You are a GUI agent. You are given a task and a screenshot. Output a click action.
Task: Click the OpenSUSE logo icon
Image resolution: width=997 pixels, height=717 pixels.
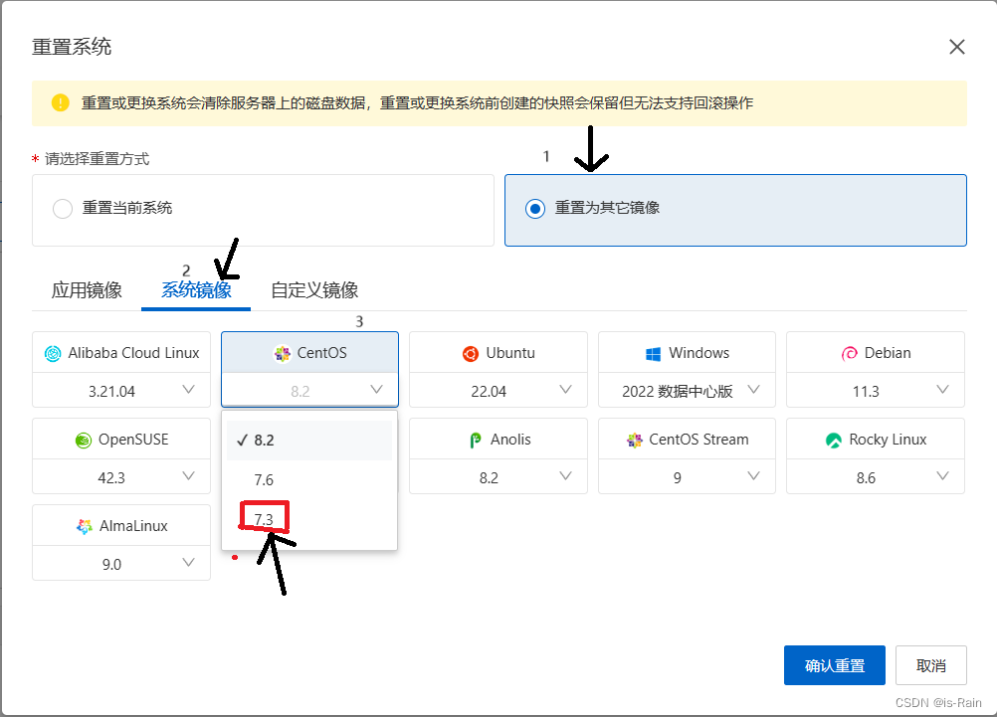click(84, 440)
